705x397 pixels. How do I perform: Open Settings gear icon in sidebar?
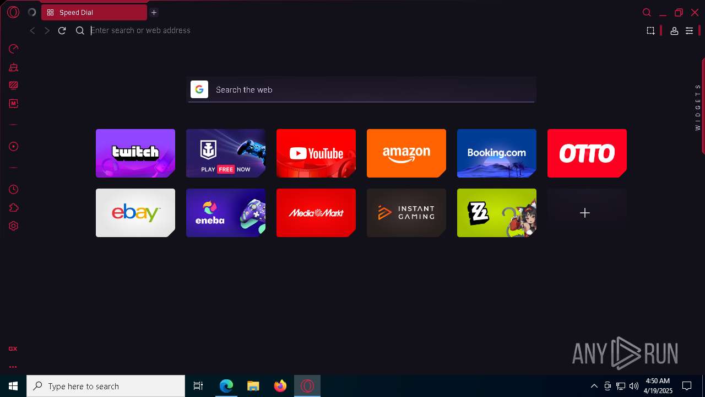tap(14, 226)
